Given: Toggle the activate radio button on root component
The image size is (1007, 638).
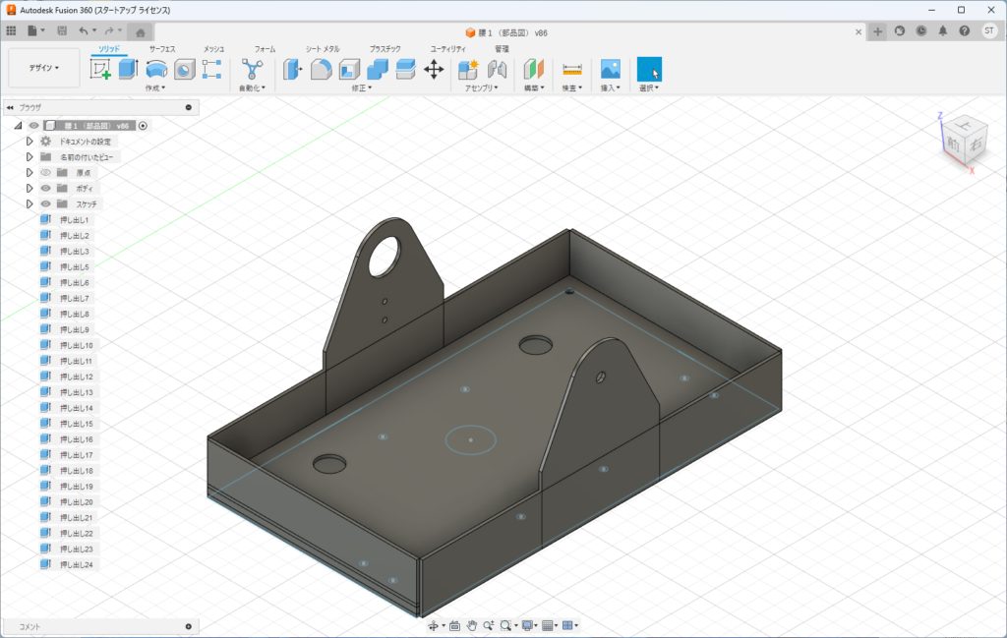Looking at the screenshot, I should (x=143, y=126).
